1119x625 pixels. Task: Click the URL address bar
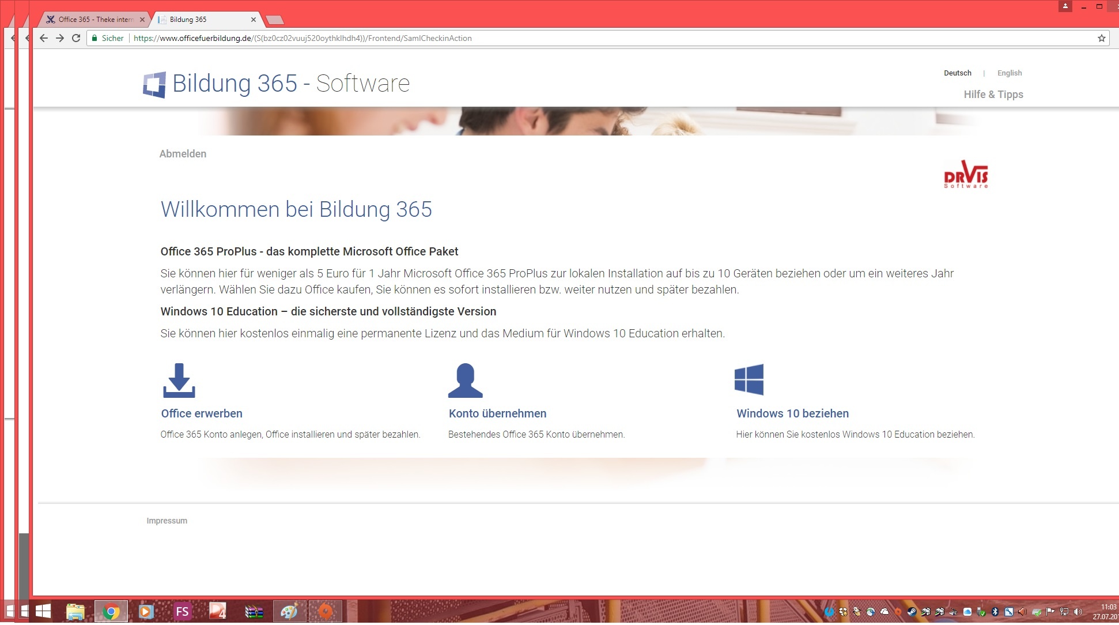tap(576, 38)
